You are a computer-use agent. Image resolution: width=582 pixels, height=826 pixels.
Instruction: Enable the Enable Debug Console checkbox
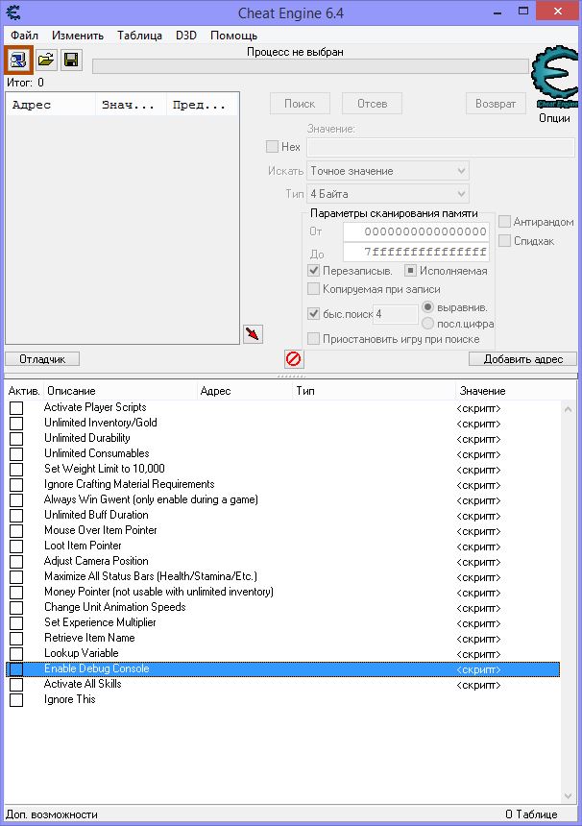pyautogui.click(x=16, y=669)
